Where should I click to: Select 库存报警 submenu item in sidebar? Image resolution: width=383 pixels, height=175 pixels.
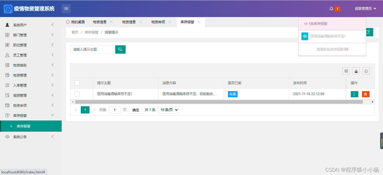31,126
